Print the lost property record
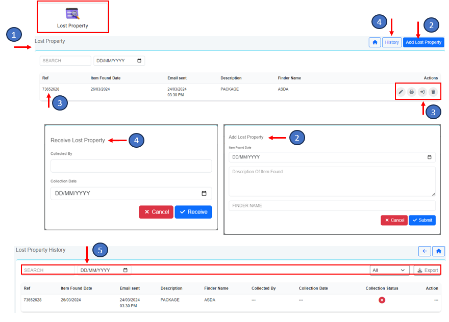The width and height of the screenshot is (449, 322). (x=412, y=92)
